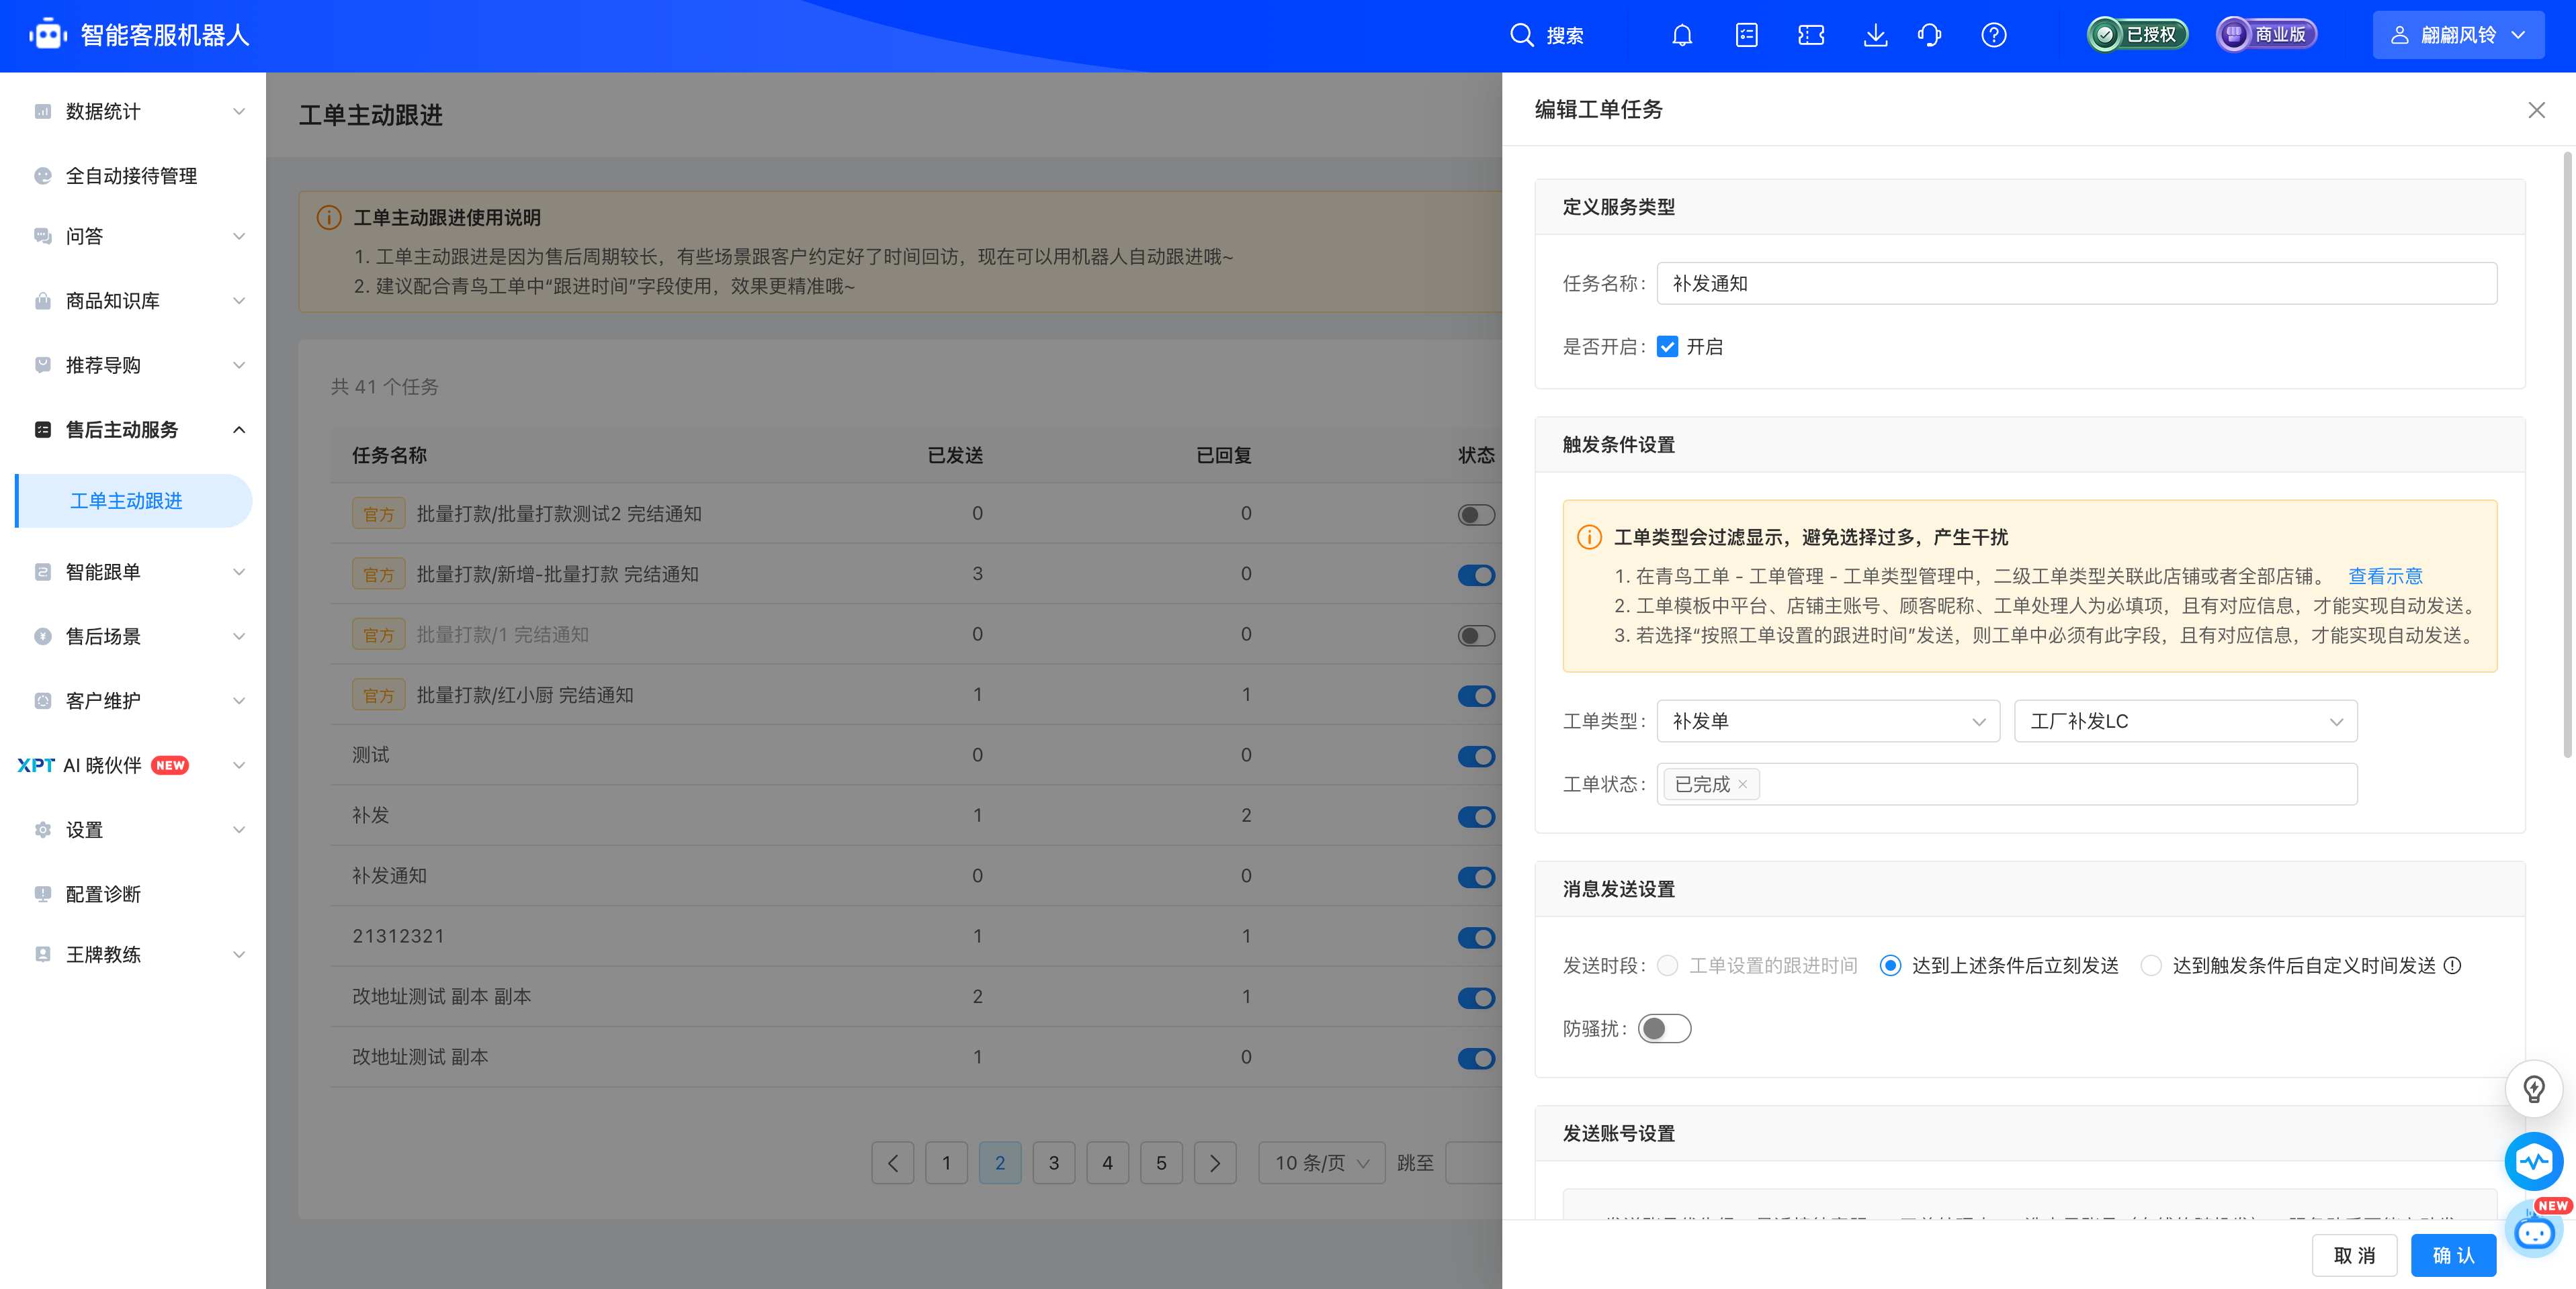2576x1289 pixels.
Task: Open the task list icon in header
Action: (x=1746, y=35)
